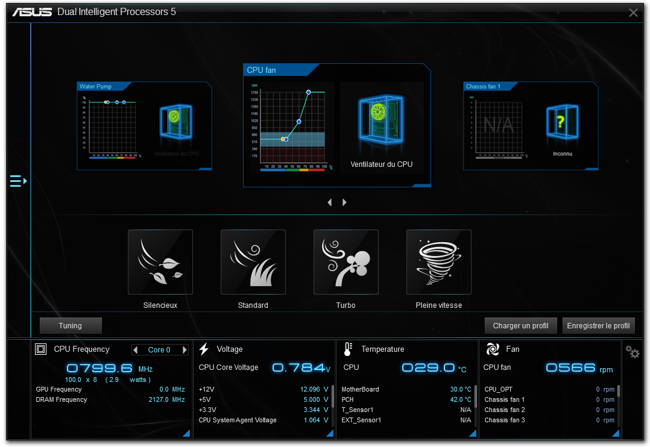Image resolution: width=650 pixels, height=447 pixels.
Task: Go to previous fan with left arrow
Action: click(330, 202)
